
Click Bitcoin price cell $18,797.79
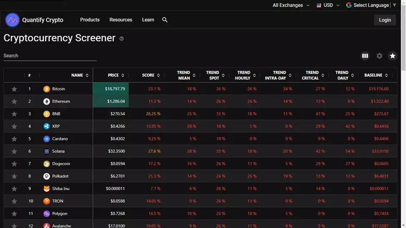click(x=111, y=89)
